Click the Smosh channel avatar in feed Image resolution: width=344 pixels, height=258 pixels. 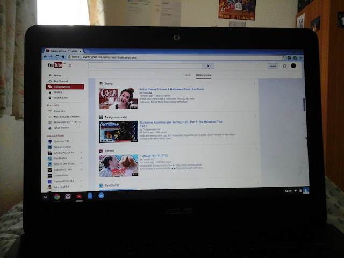pos(101,151)
